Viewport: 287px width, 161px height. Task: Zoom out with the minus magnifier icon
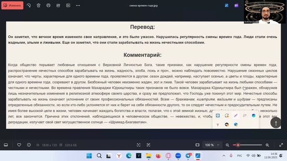point(227,145)
